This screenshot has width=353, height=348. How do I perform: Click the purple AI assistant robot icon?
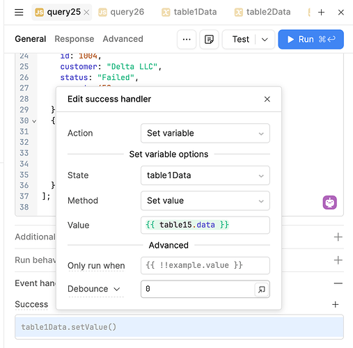pyautogui.click(x=329, y=203)
